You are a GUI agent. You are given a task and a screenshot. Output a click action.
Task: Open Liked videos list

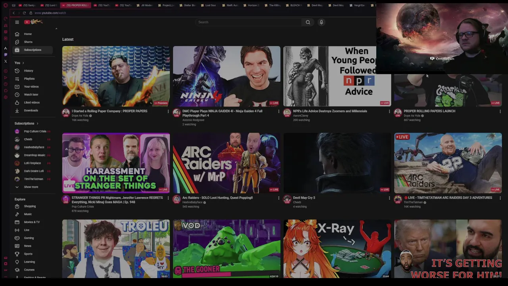click(x=33, y=102)
